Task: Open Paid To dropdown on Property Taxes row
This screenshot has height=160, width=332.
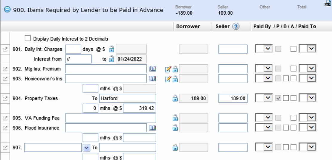Action: (307, 98)
